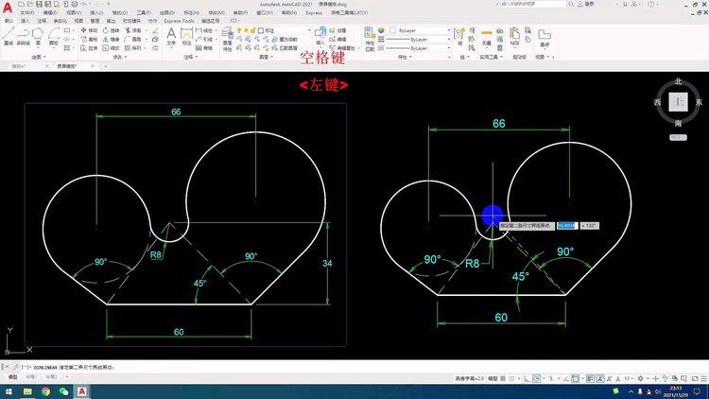The height and width of the screenshot is (399, 709).
Task: Select the Hatch tool in draw panel
Action: (x=67, y=47)
